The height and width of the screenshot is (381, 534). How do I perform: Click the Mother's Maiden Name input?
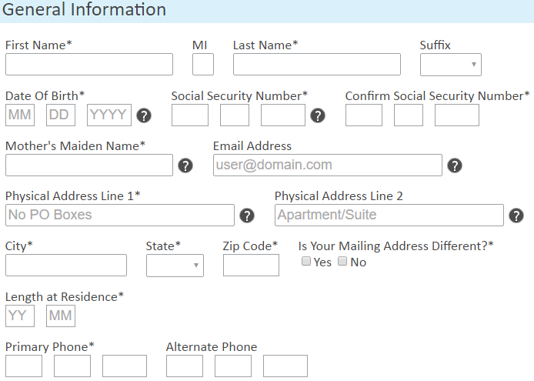[89, 165]
